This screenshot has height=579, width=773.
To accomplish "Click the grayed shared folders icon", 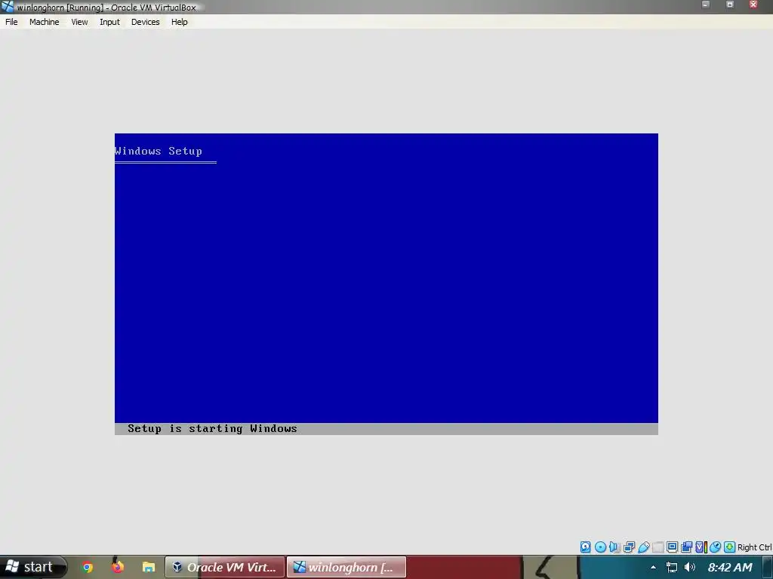I will 658,547.
